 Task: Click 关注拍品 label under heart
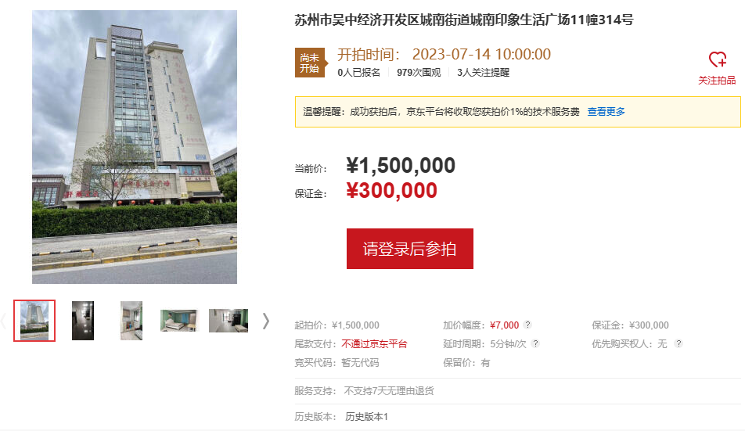click(717, 81)
